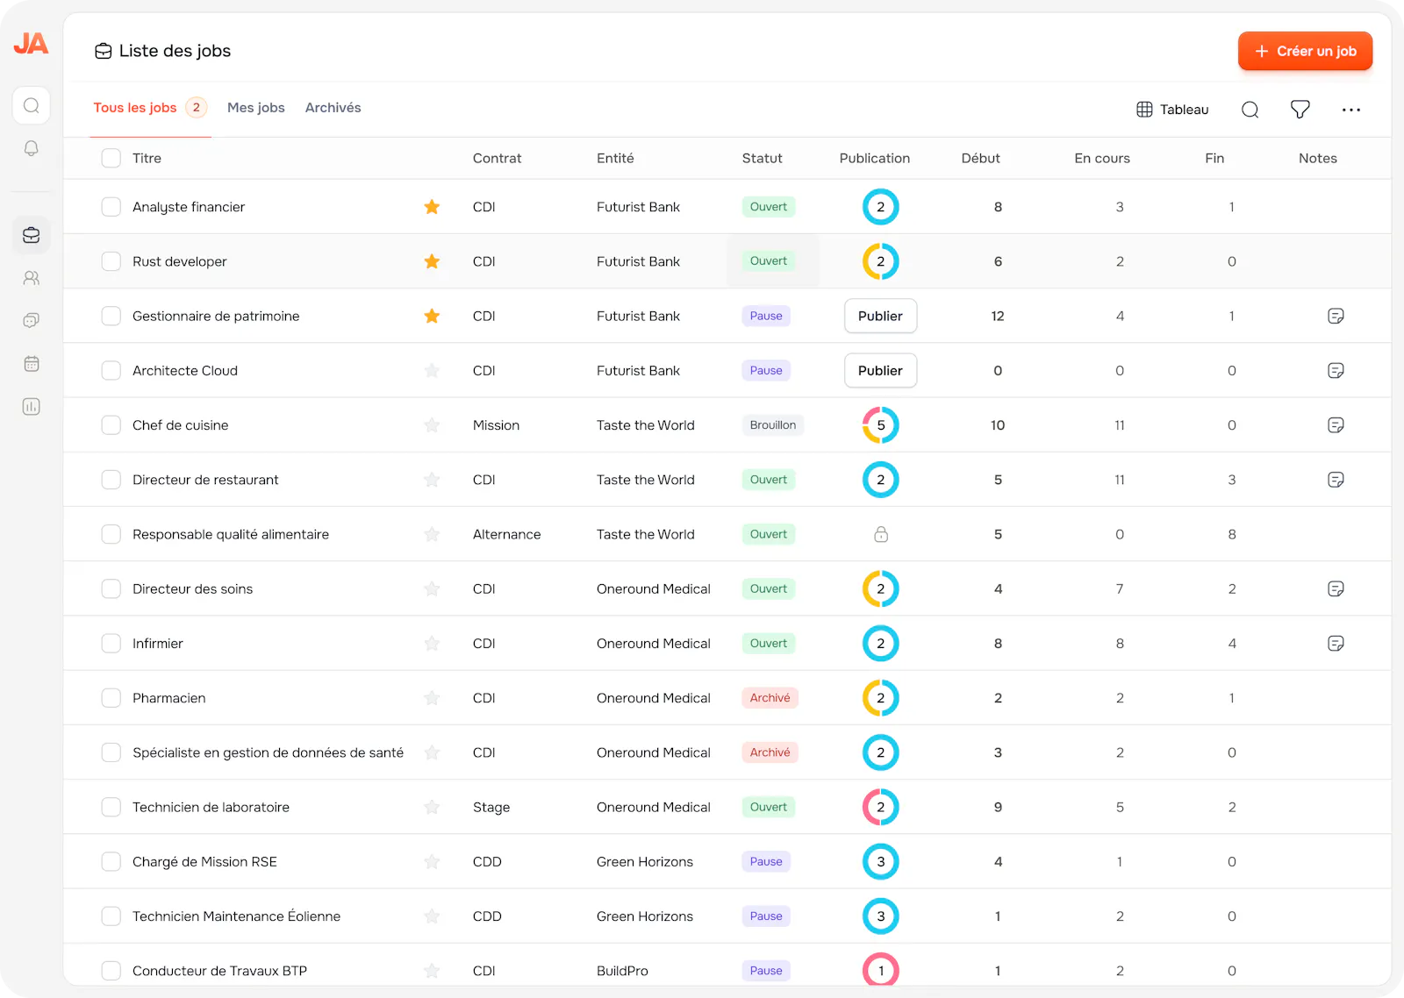1404x998 pixels.
Task: Open notes for Chef de cuisine
Action: [1336, 425]
